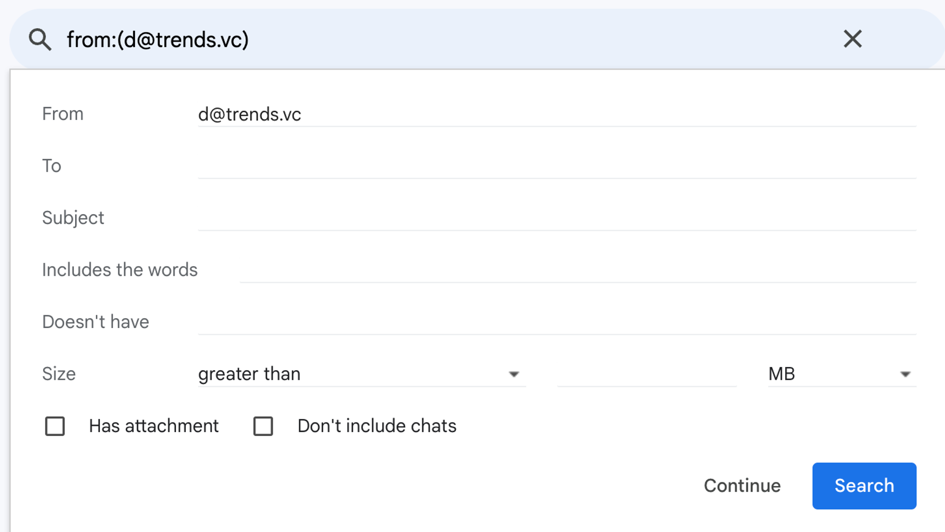
Task: Click the Doesn't have field
Action: pos(557,322)
